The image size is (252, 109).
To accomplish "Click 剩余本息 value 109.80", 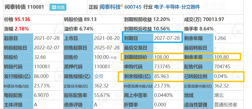I will (x=222, y=57).
